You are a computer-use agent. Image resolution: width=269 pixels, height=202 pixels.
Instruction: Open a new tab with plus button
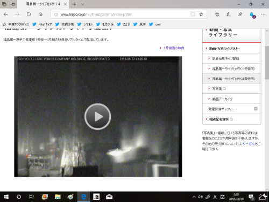point(74,4)
